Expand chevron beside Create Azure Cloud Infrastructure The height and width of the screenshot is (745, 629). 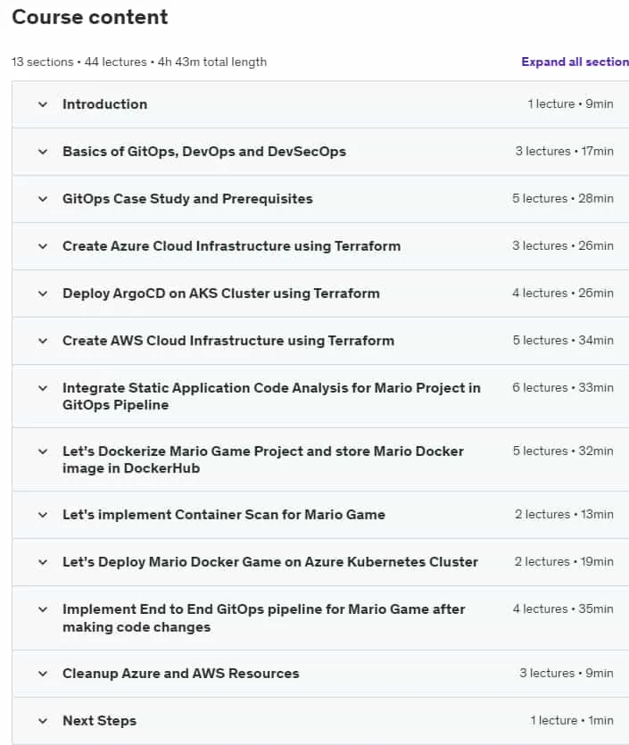(x=43, y=246)
